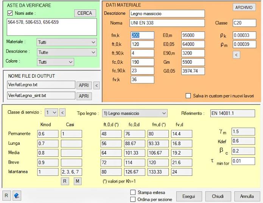263x203 pixels.
Task: Click the arrow button below the ρm field
Action: click(236, 55)
